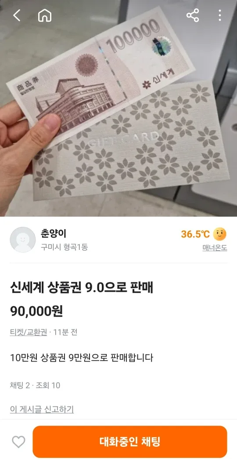Open the 티켓/교환권 category link
This screenshot has height=460, width=237.
29,332
